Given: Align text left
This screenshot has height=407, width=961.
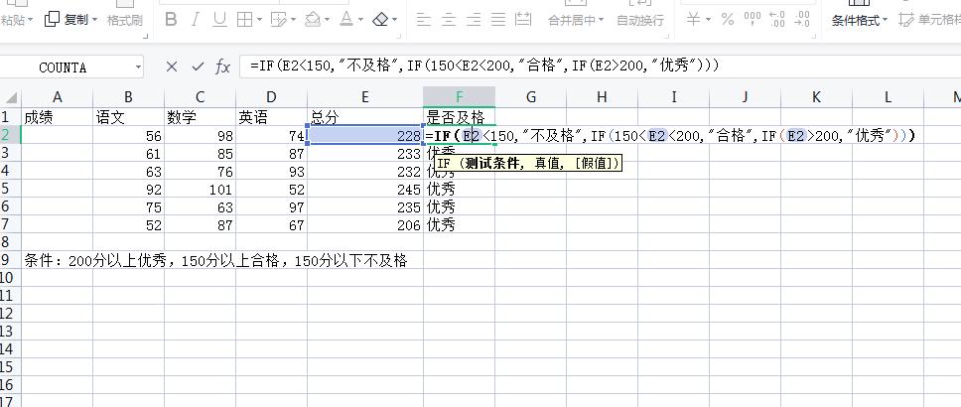Looking at the screenshot, I should pos(424,20).
